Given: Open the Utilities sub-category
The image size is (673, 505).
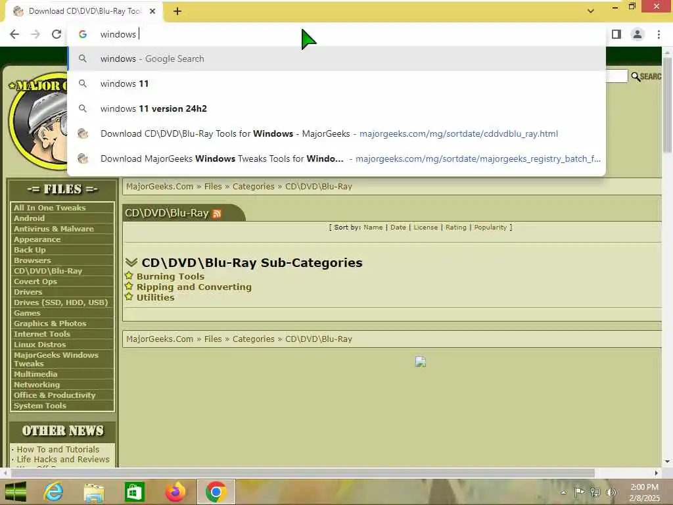Looking at the screenshot, I should click(155, 298).
